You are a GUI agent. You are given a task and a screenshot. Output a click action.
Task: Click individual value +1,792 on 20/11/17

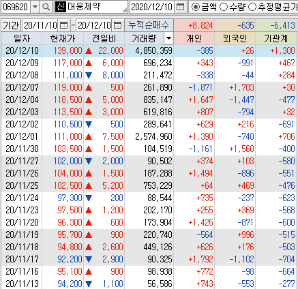(x=200, y=259)
